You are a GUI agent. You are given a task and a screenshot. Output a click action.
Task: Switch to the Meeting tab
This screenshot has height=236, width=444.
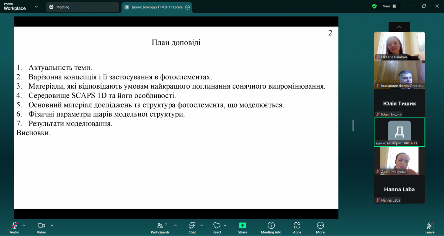click(x=82, y=7)
